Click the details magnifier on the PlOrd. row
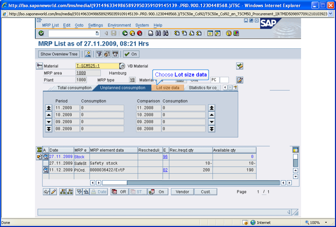Image resolution: width=336 pixels, height=227 pixels. [45, 170]
